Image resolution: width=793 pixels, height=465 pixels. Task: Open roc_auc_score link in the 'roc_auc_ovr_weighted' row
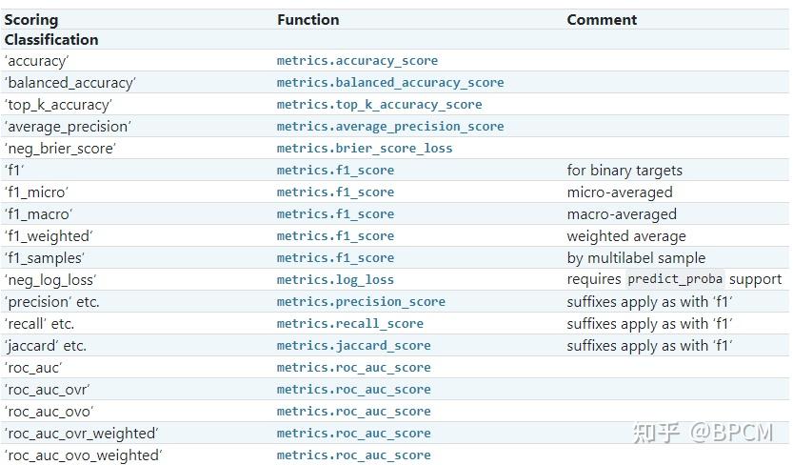[353, 434]
